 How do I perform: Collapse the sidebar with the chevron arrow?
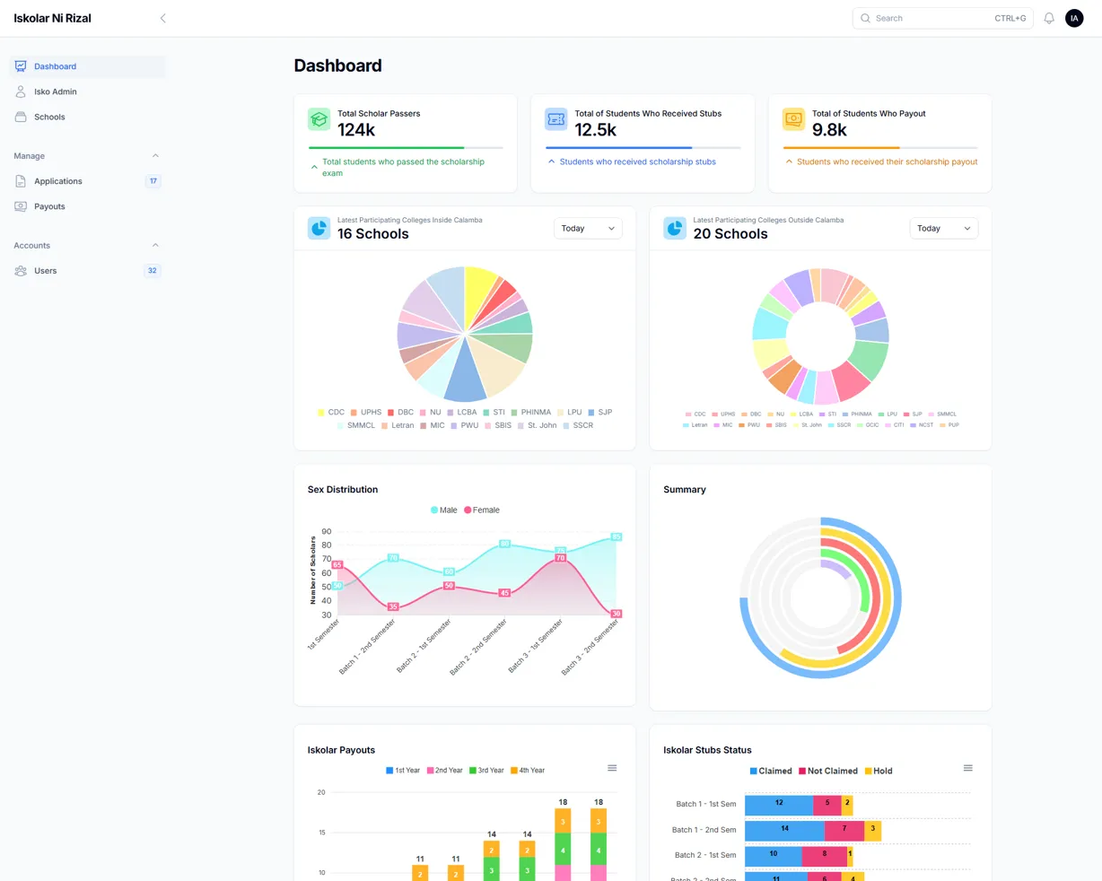[162, 18]
